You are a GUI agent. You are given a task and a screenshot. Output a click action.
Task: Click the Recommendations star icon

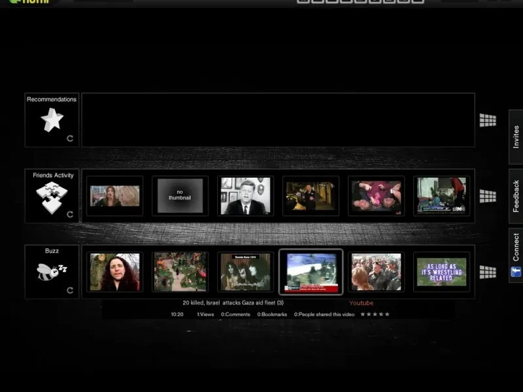tap(52, 120)
